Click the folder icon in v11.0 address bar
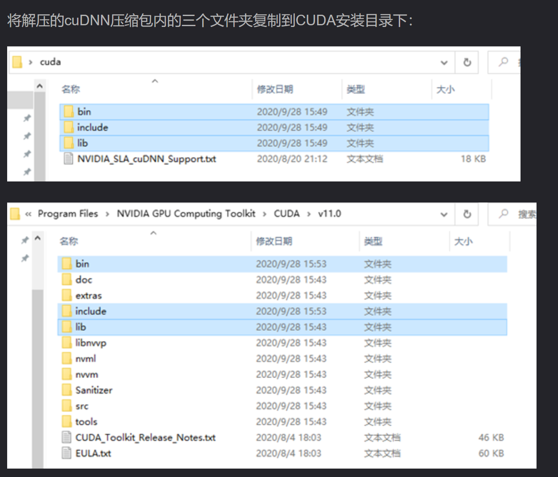 [x=15, y=214]
